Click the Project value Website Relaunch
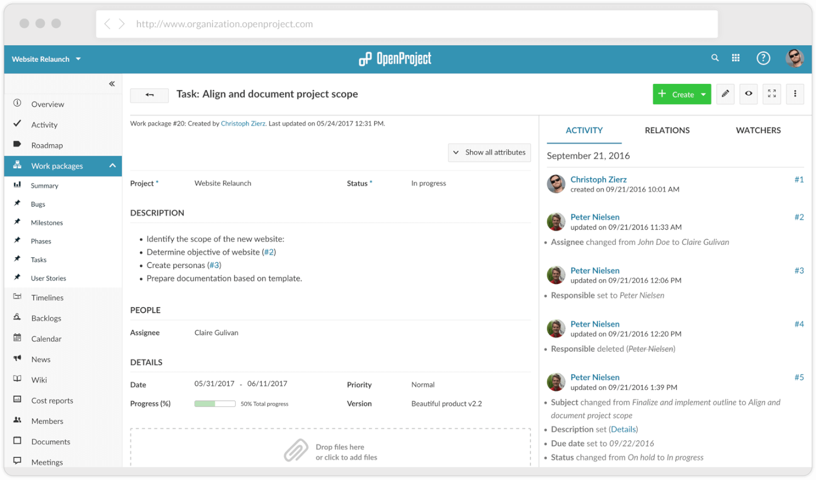The width and height of the screenshot is (816, 480). (x=223, y=183)
